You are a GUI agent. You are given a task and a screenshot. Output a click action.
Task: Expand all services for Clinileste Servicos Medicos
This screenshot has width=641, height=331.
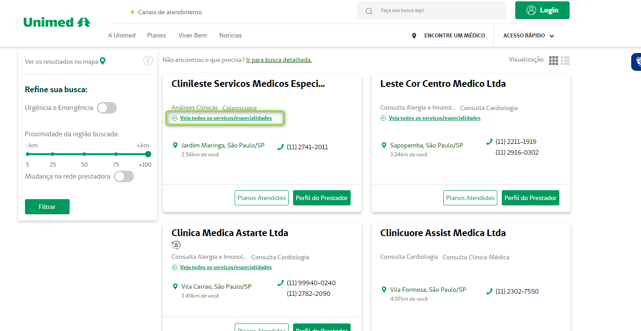(x=226, y=118)
